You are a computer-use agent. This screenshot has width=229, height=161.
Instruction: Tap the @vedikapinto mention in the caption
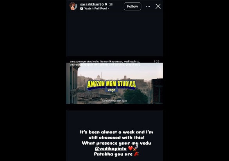pyautogui.click(x=111, y=149)
